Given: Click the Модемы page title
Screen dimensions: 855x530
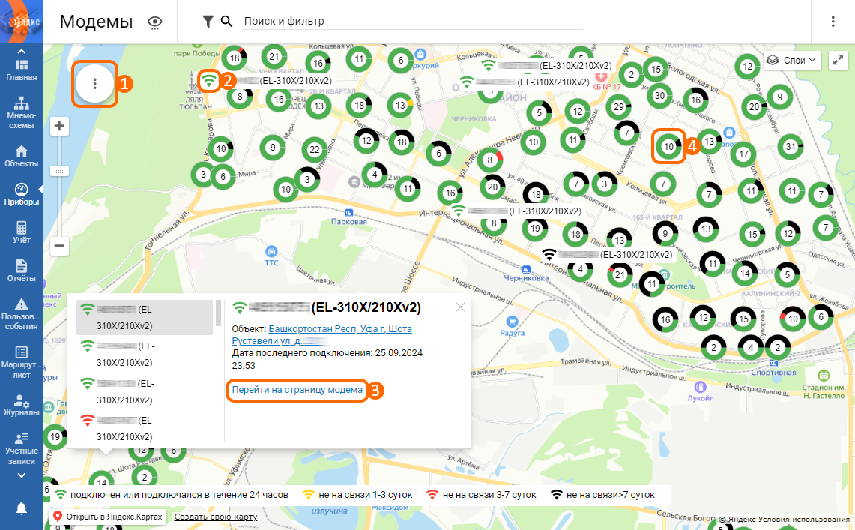Looking at the screenshot, I should (x=97, y=22).
